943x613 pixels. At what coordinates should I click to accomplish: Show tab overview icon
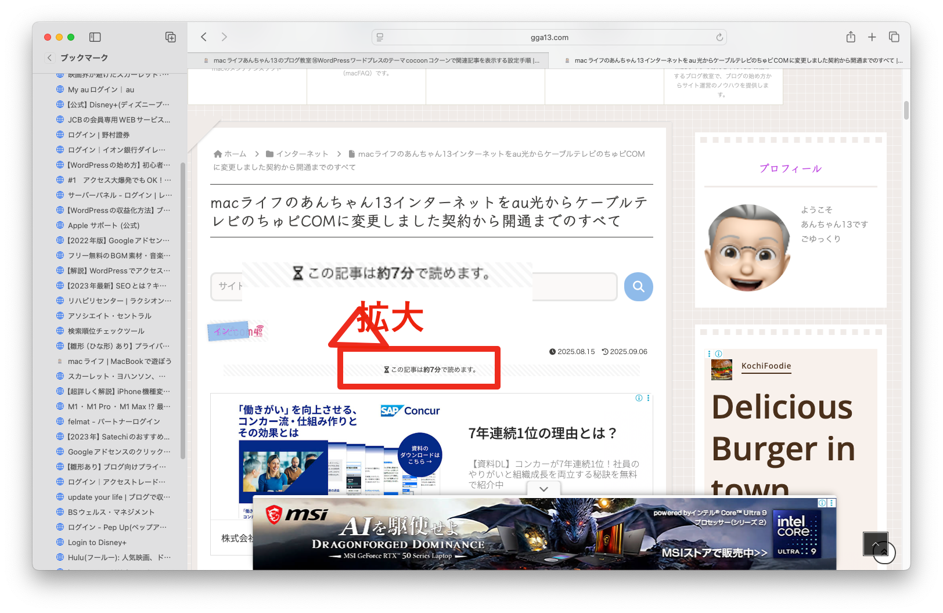pos(894,37)
